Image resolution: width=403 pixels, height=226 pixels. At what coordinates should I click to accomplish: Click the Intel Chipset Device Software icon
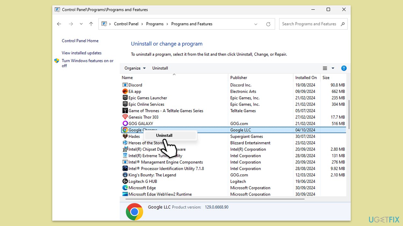click(x=125, y=149)
